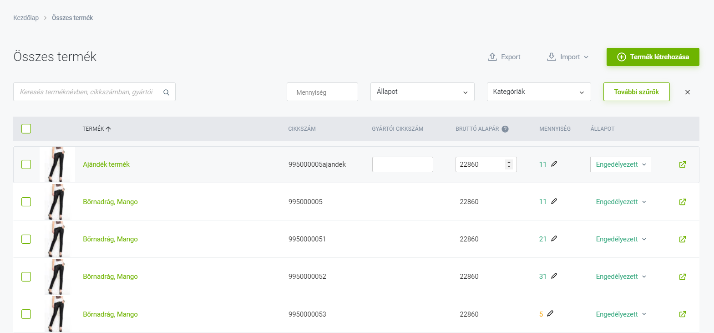Expand the Import dropdown menu
Viewport: 714px width, 333px height.
[567, 57]
